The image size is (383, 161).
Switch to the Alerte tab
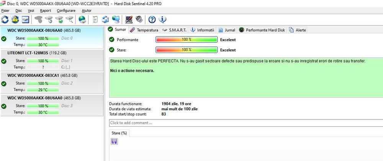coord(297,30)
